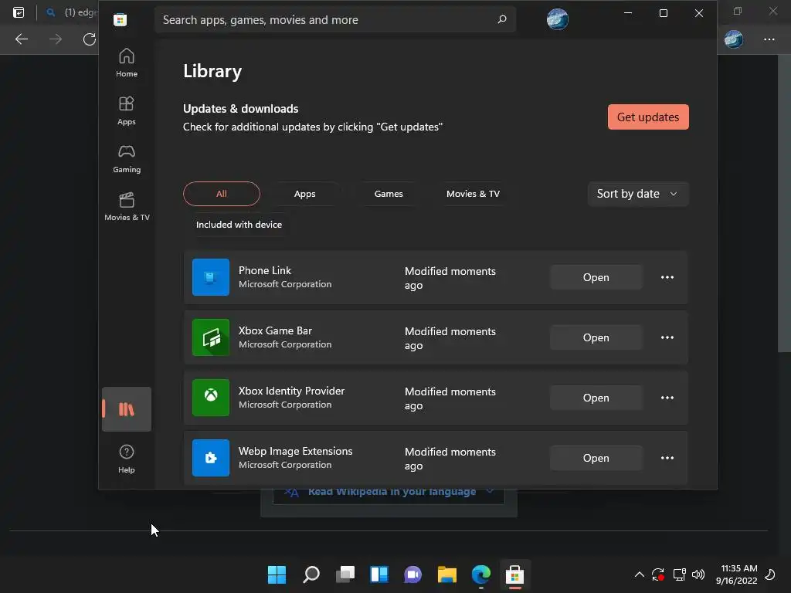Image resolution: width=791 pixels, height=593 pixels.
Task: Open Edge settings and more menu
Action: (x=769, y=39)
